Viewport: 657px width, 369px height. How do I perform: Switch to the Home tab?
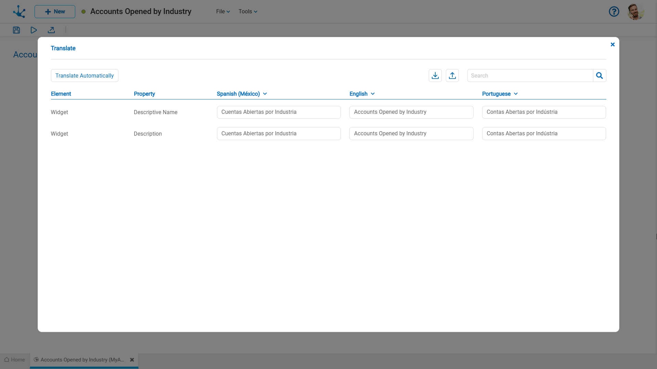[15, 360]
